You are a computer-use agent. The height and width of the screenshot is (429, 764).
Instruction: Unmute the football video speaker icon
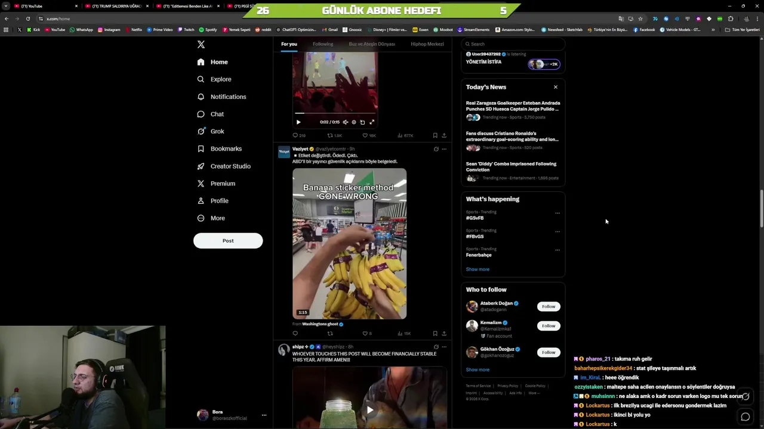coord(345,122)
